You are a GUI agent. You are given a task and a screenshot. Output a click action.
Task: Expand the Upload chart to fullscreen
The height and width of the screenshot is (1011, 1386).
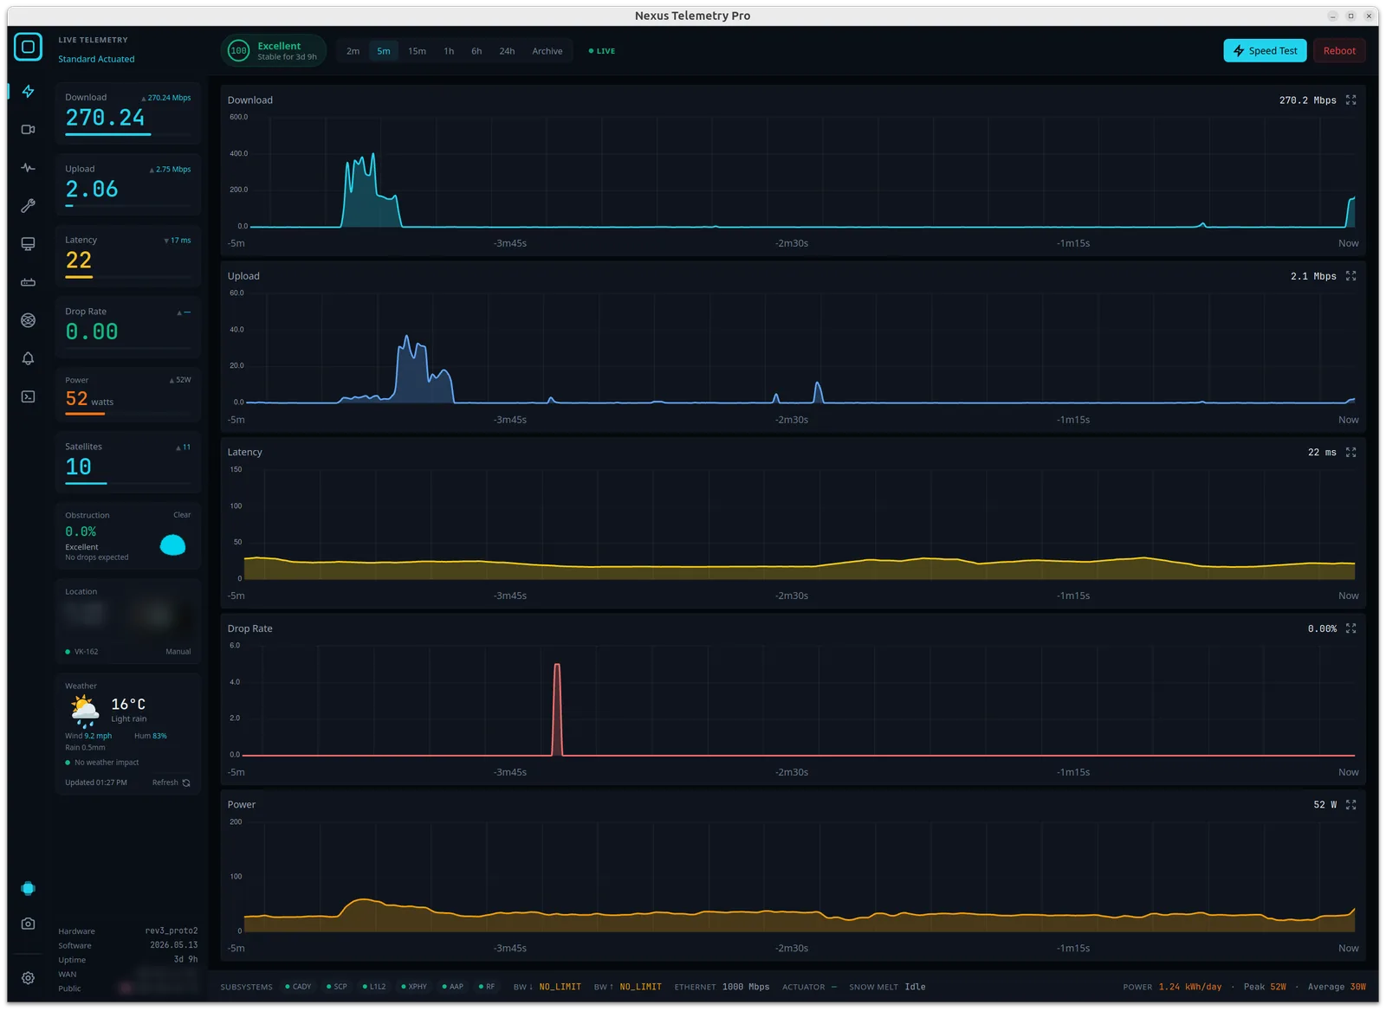pos(1350,276)
